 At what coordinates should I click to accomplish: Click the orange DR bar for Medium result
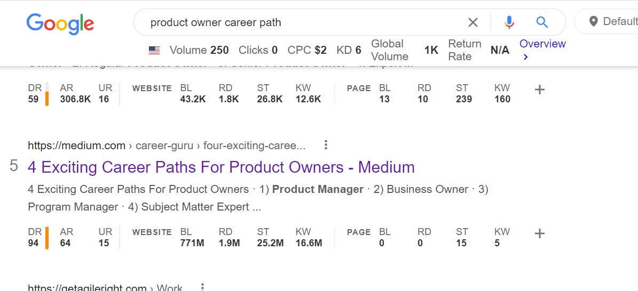[47, 237]
